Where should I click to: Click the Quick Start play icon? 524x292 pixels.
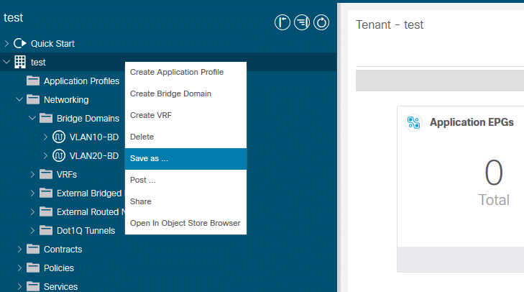click(19, 43)
